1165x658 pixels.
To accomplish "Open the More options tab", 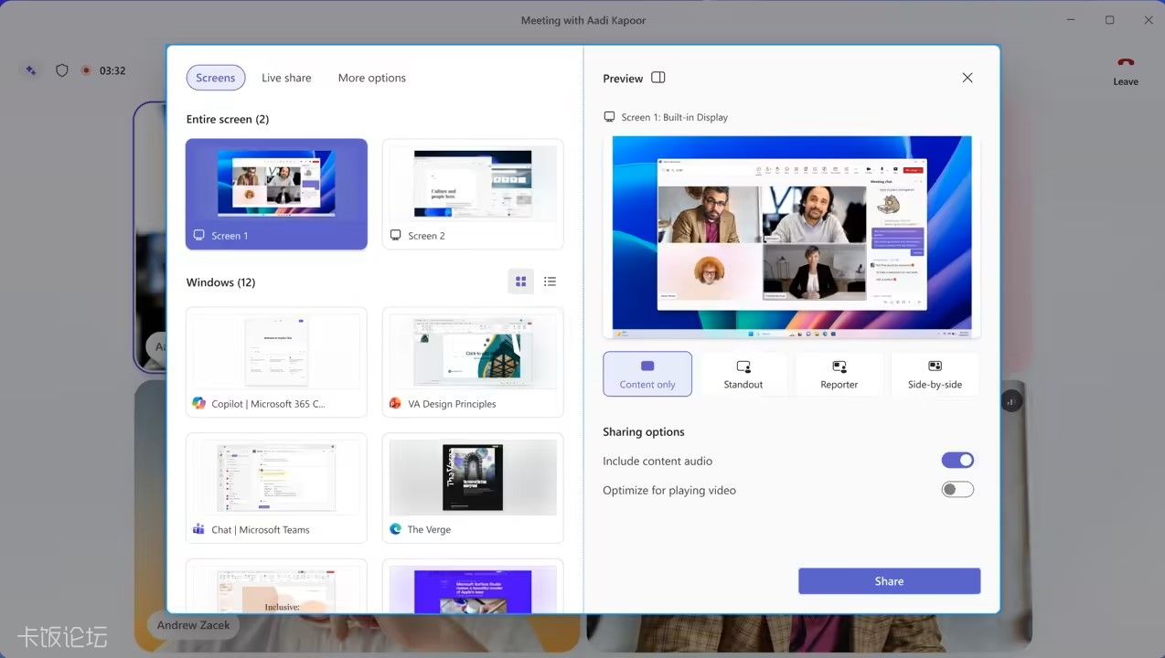I will [372, 78].
